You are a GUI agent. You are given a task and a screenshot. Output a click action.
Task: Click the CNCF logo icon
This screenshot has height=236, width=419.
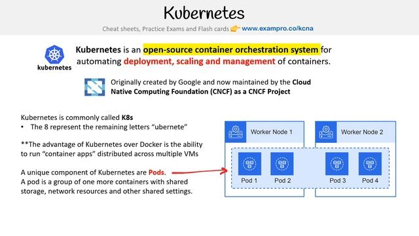pyautogui.click(x=94, y=87)
